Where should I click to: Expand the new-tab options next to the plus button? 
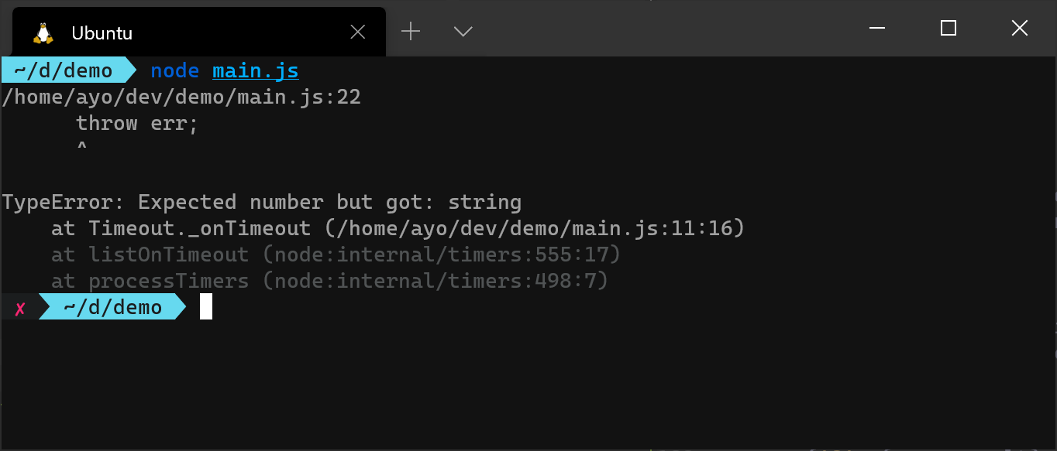click(463, 32)
